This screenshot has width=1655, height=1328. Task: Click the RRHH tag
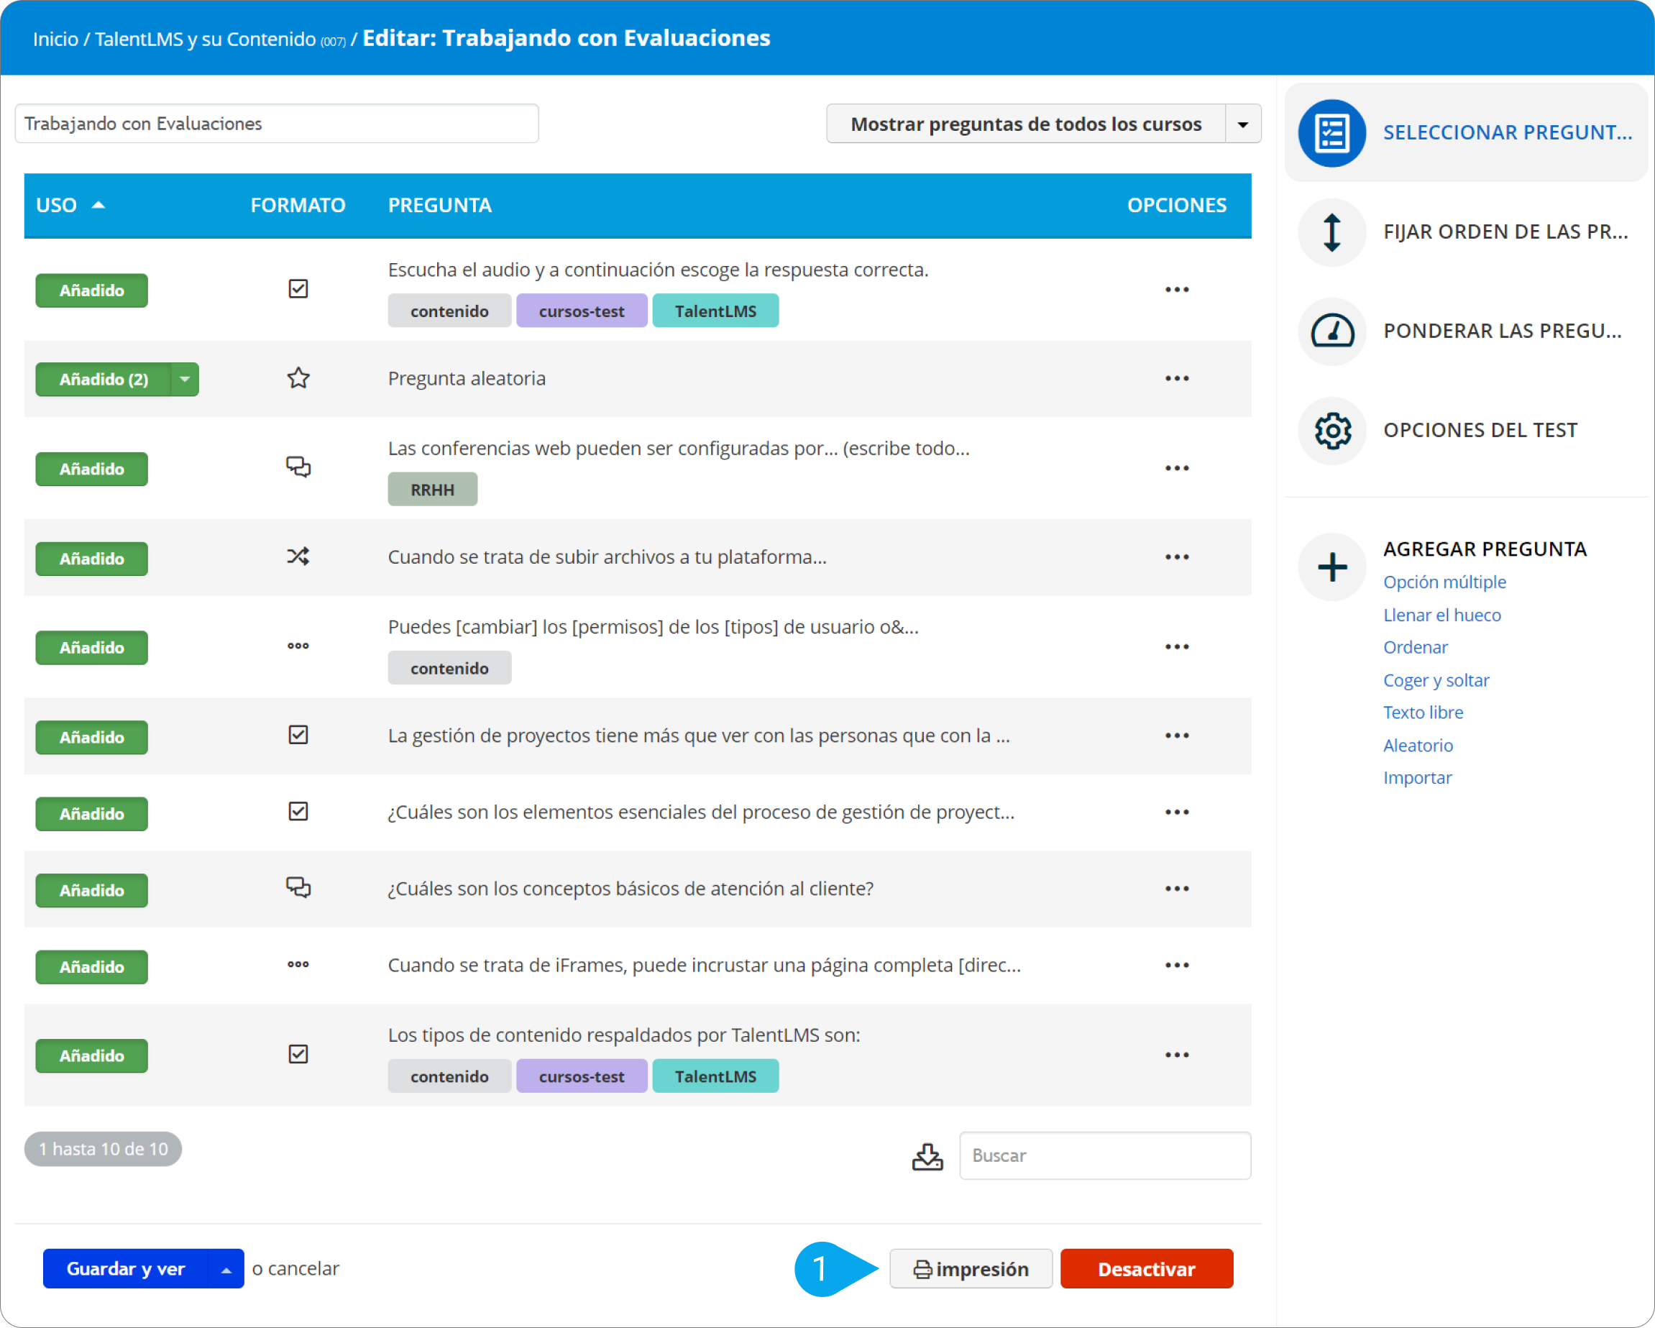coord(432,490)
